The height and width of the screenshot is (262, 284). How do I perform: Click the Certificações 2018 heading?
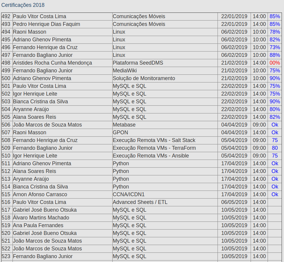coord(23,5)
